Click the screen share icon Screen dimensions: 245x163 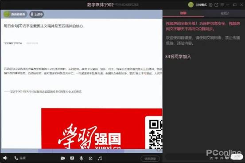(72, 158)
